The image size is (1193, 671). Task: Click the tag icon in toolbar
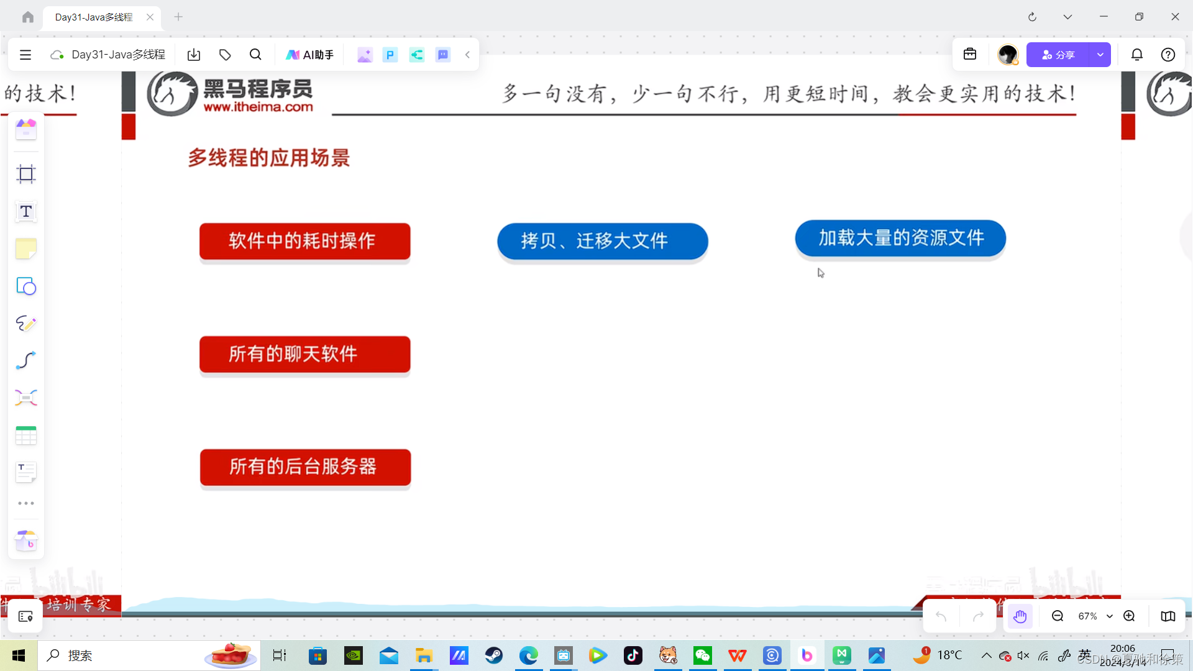[225, 55]
